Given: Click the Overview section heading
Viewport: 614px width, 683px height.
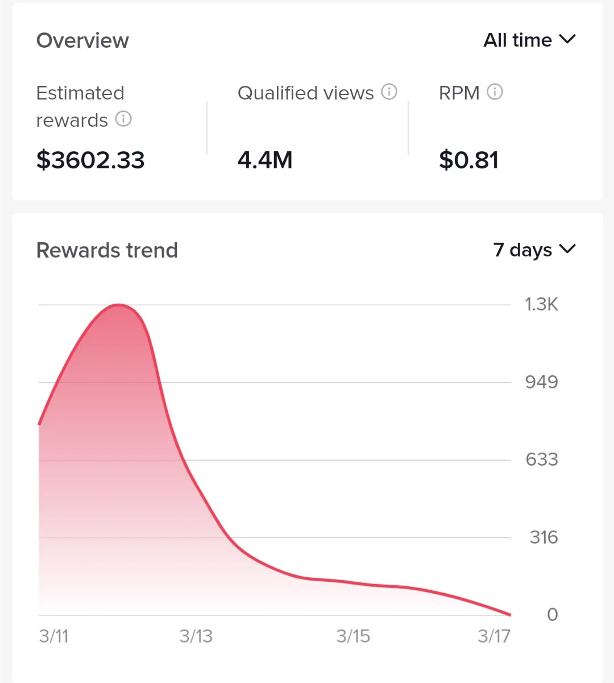Looking at the screenshot, I should 82,40.
